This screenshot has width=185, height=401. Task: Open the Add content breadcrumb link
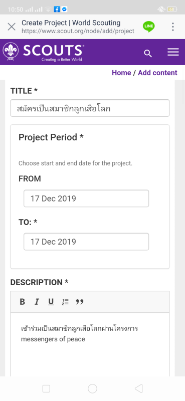coord(157,73)
